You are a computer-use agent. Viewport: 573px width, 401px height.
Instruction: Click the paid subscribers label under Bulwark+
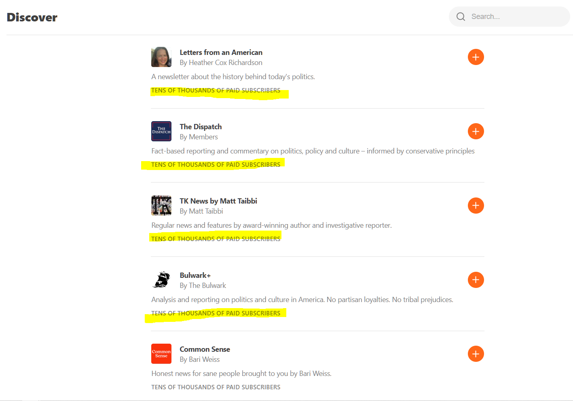tap(216, 313)
